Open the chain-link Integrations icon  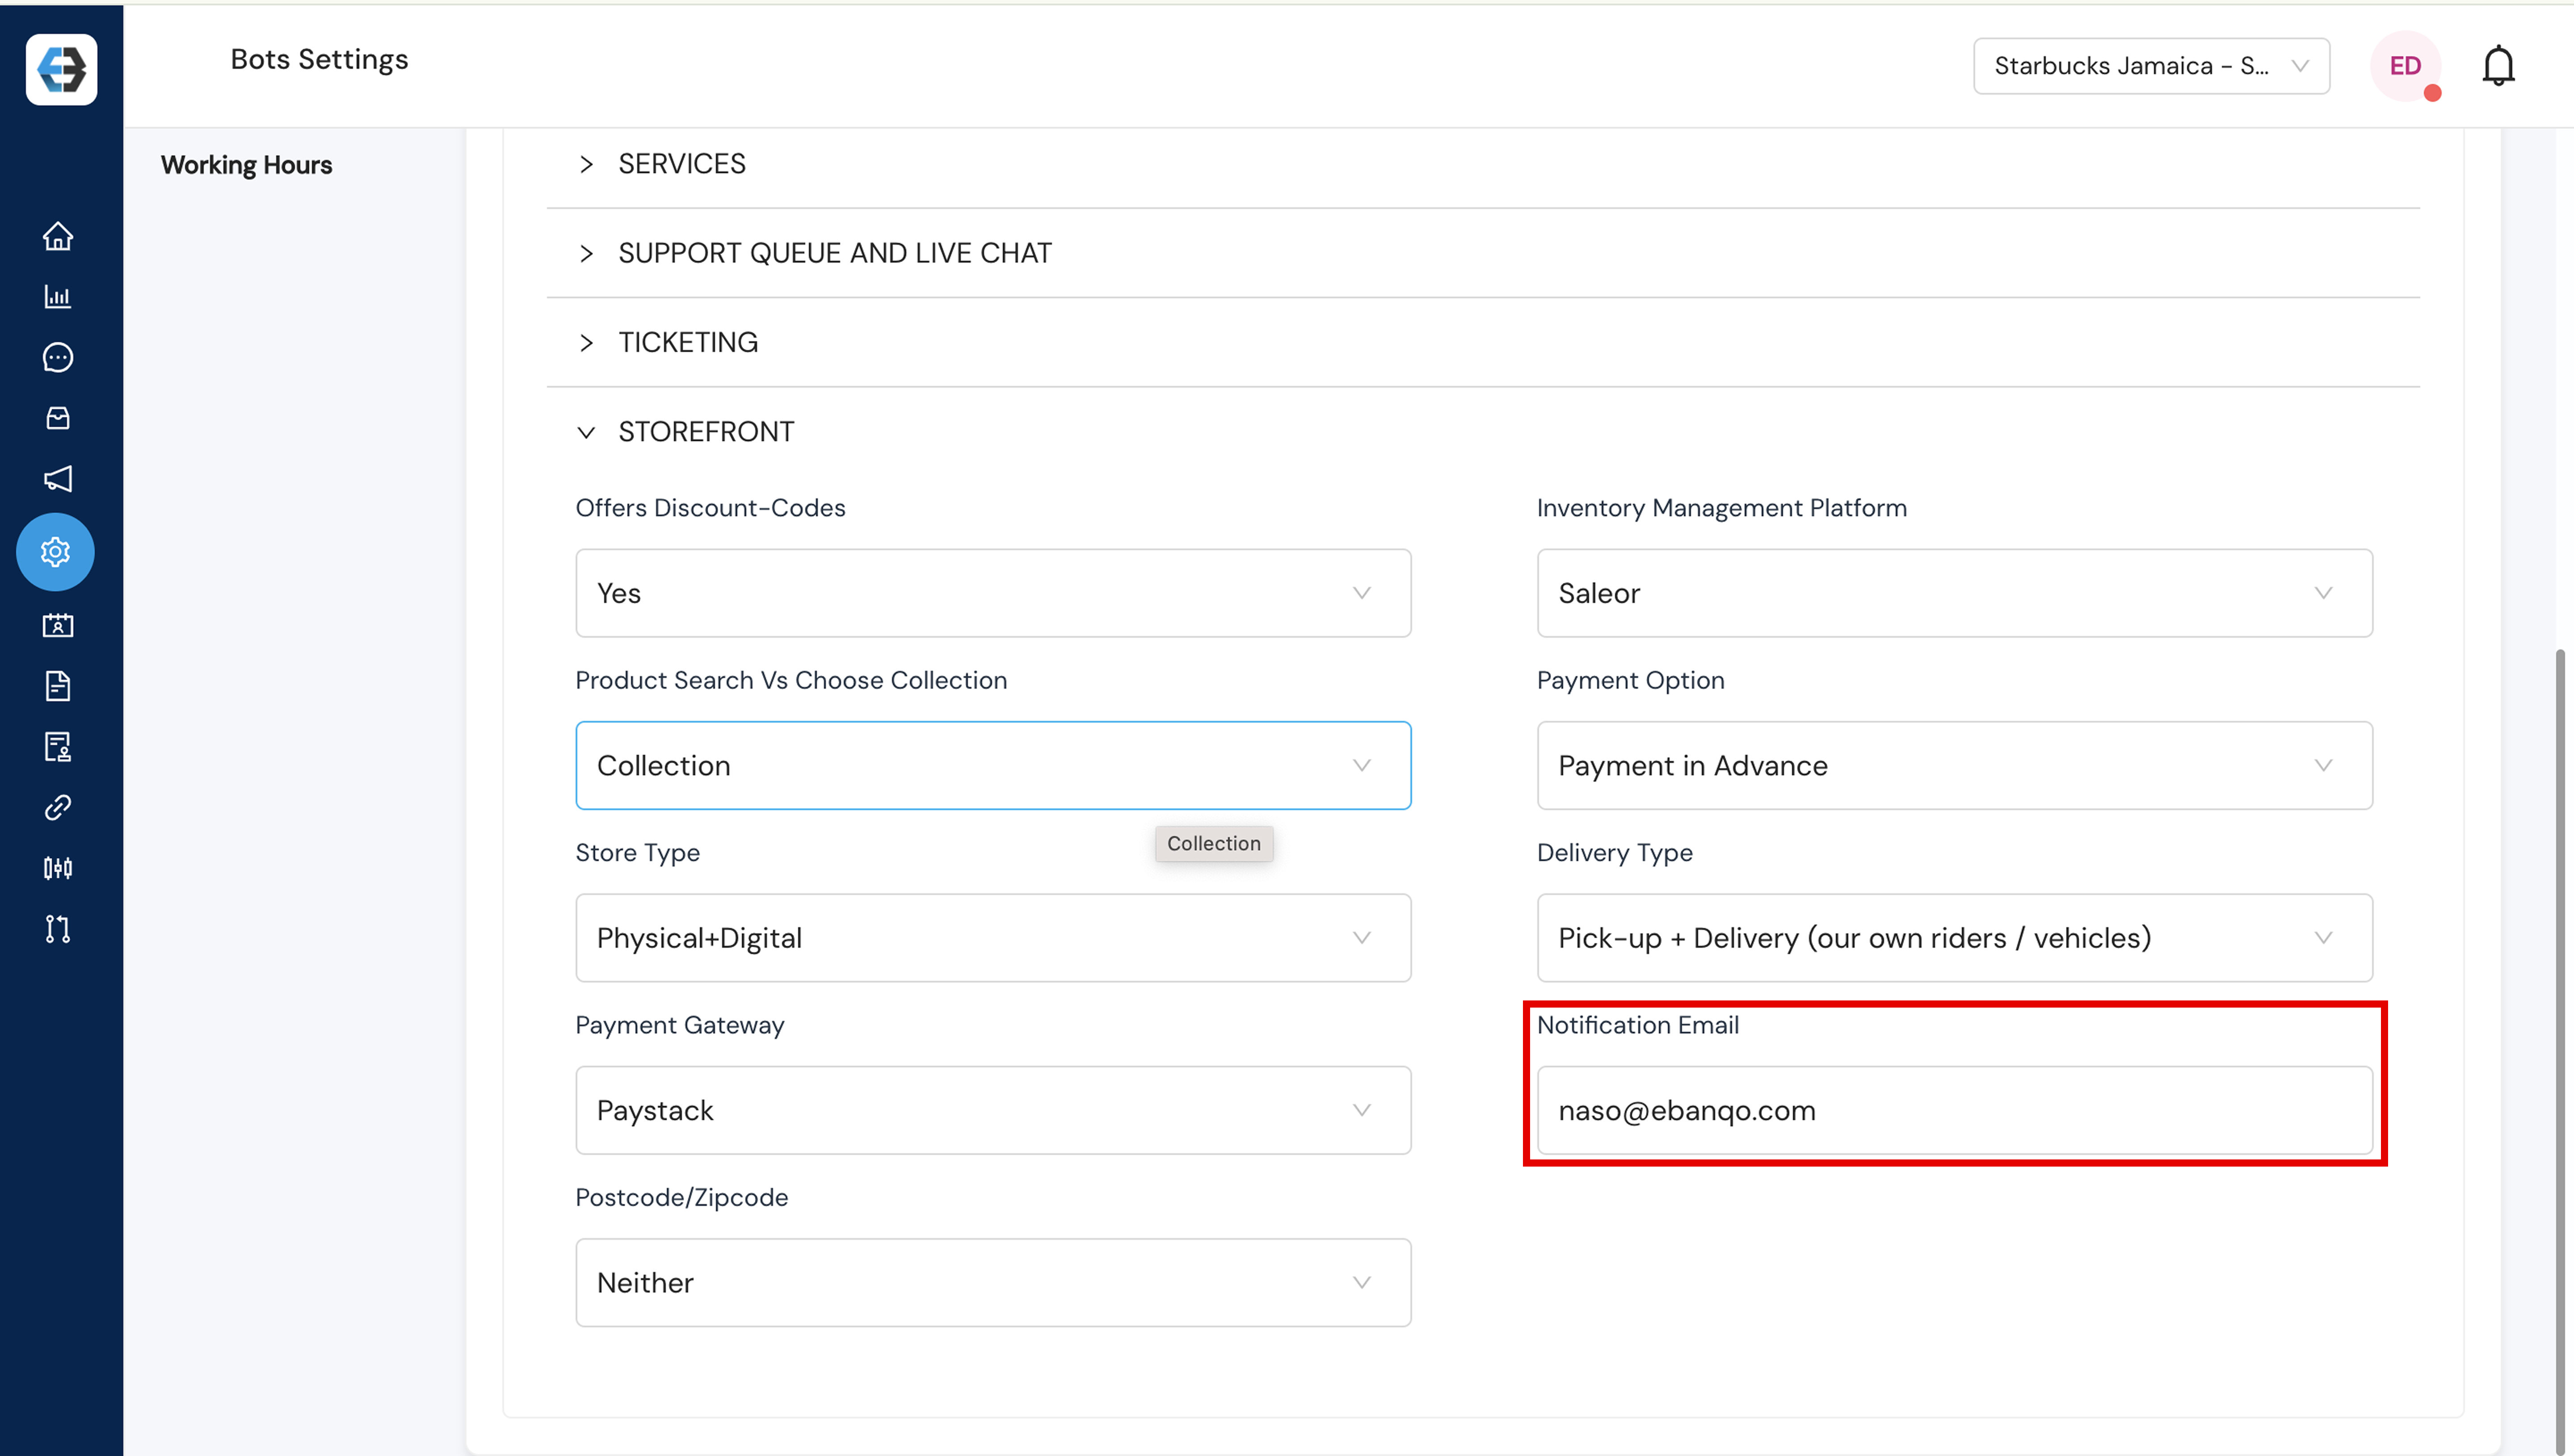(58, 807)
